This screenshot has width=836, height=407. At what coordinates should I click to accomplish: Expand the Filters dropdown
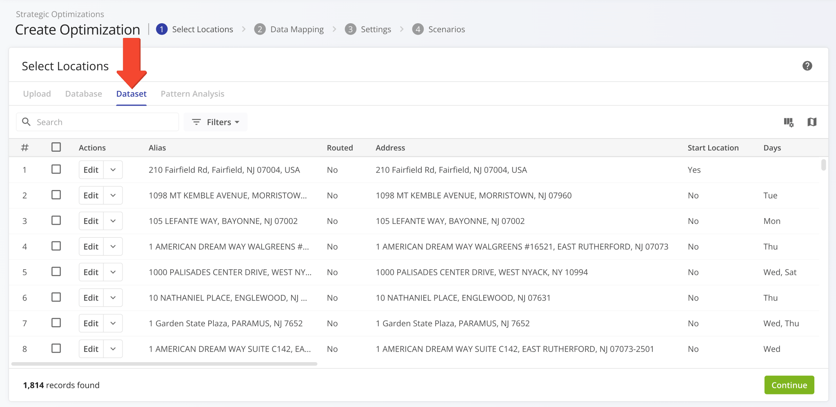tap(216, 122)
